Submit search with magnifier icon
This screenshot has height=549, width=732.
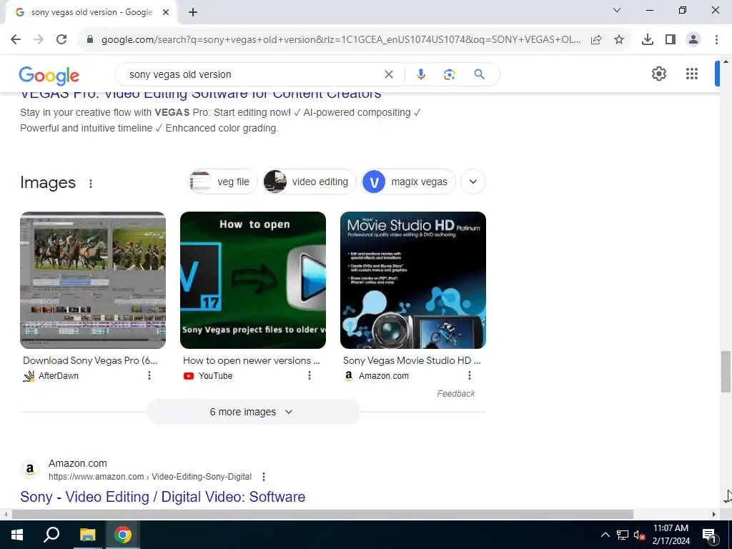pyautogui.click(x=479, y=74)
